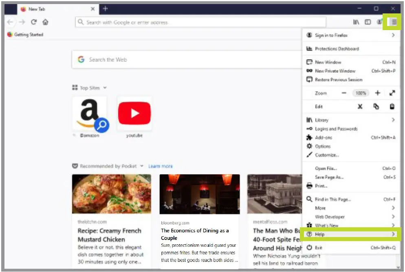405x272 pixels.
Task: Choose Exit from the menu
Action: (x=351, y=248)
